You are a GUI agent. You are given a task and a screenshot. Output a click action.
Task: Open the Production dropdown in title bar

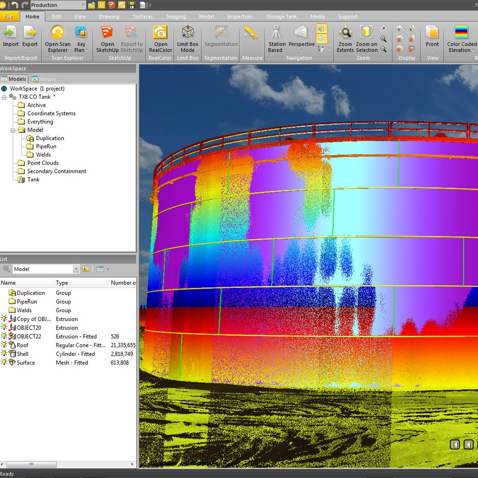83,5
